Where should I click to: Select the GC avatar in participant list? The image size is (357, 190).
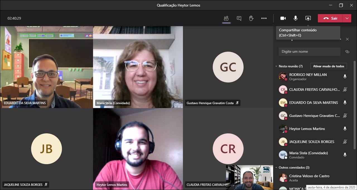click(x=283, y=116)
